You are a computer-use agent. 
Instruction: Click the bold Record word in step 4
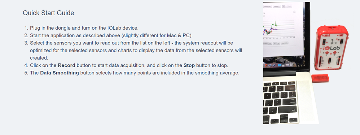coord(67,65)
